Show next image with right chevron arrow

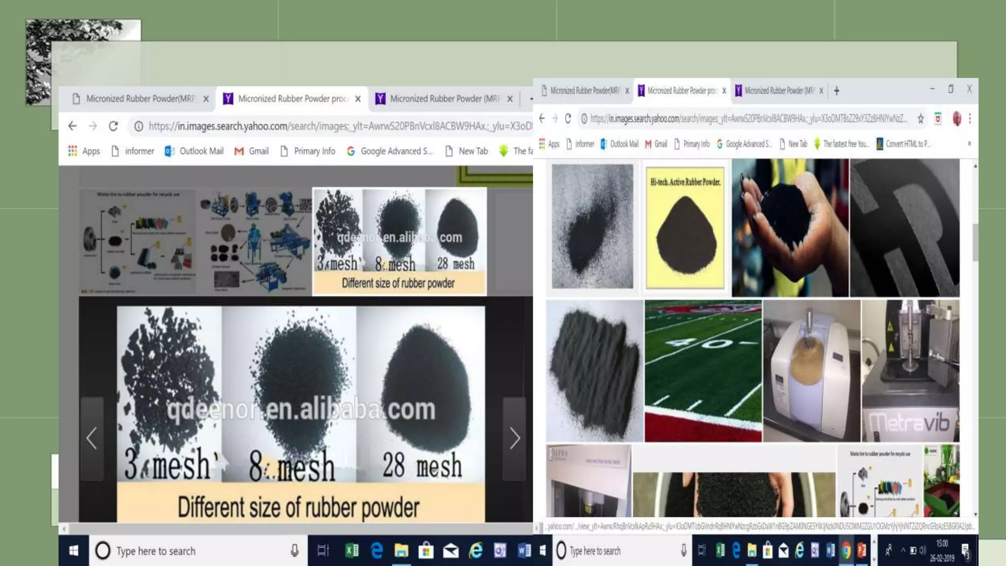pos(514,438)
